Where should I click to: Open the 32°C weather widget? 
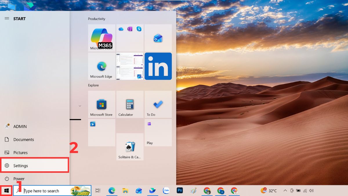(269, 191)
